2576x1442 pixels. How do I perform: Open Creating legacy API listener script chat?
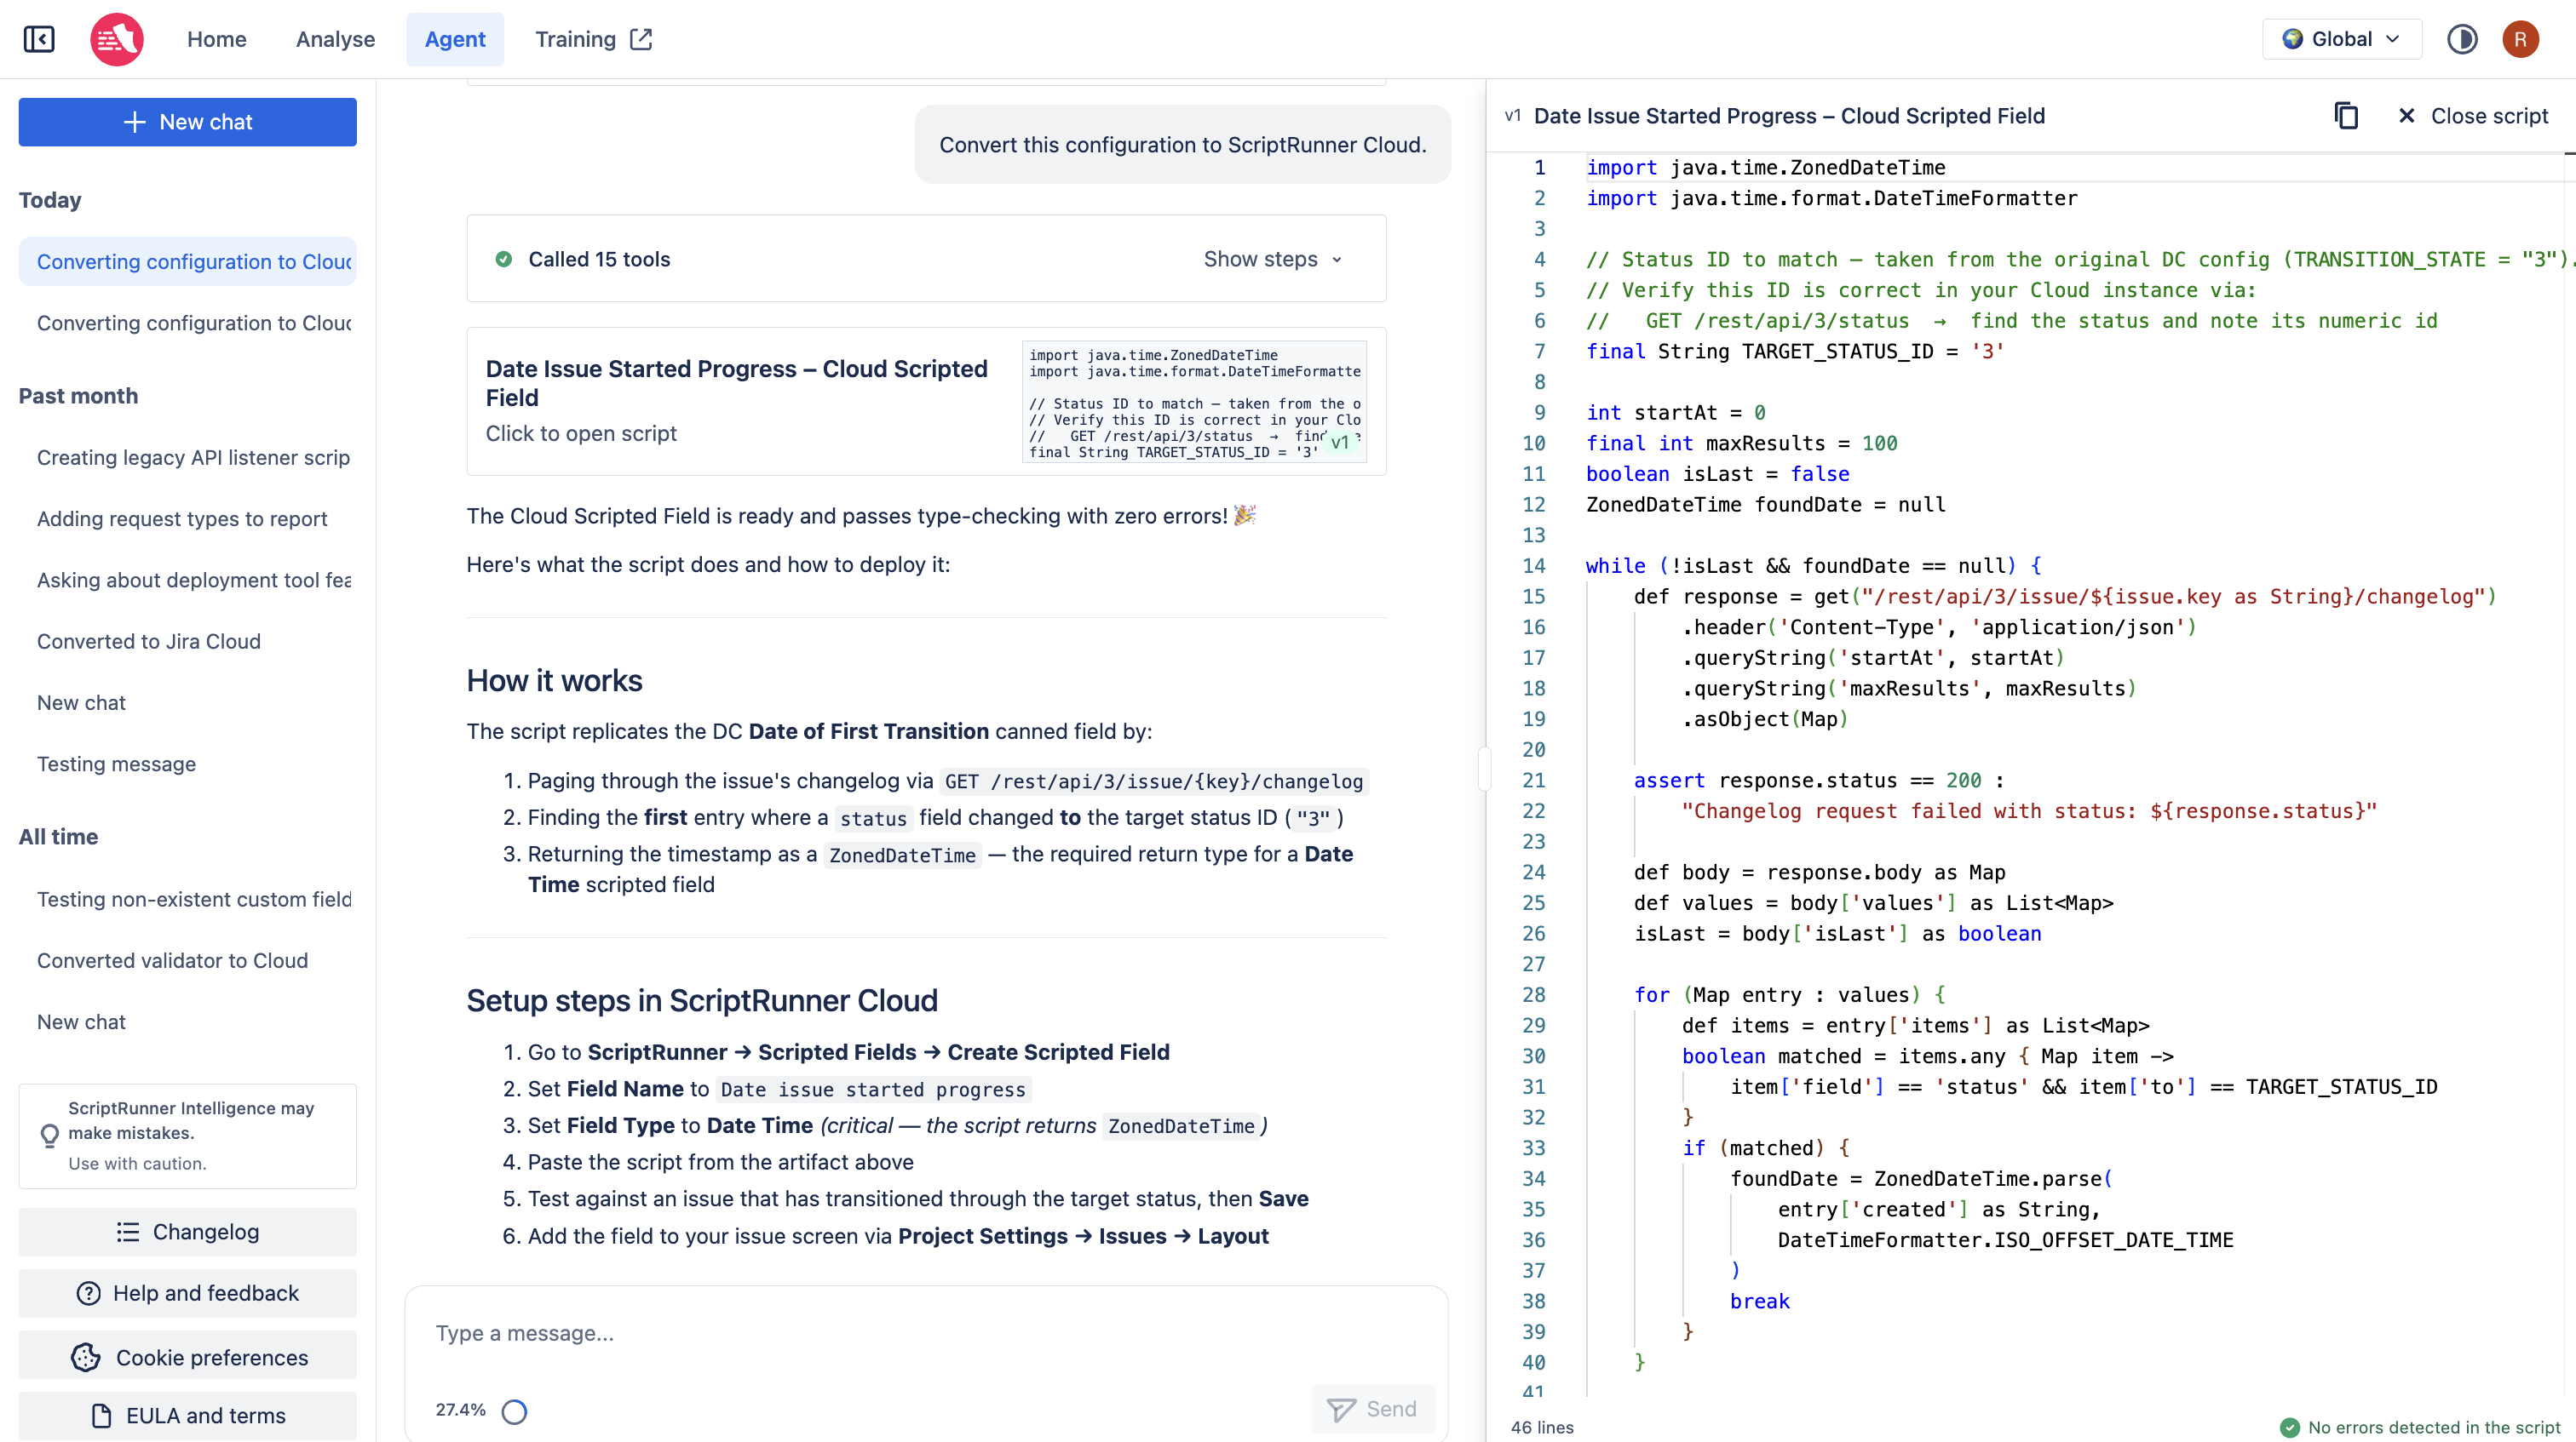187,458
